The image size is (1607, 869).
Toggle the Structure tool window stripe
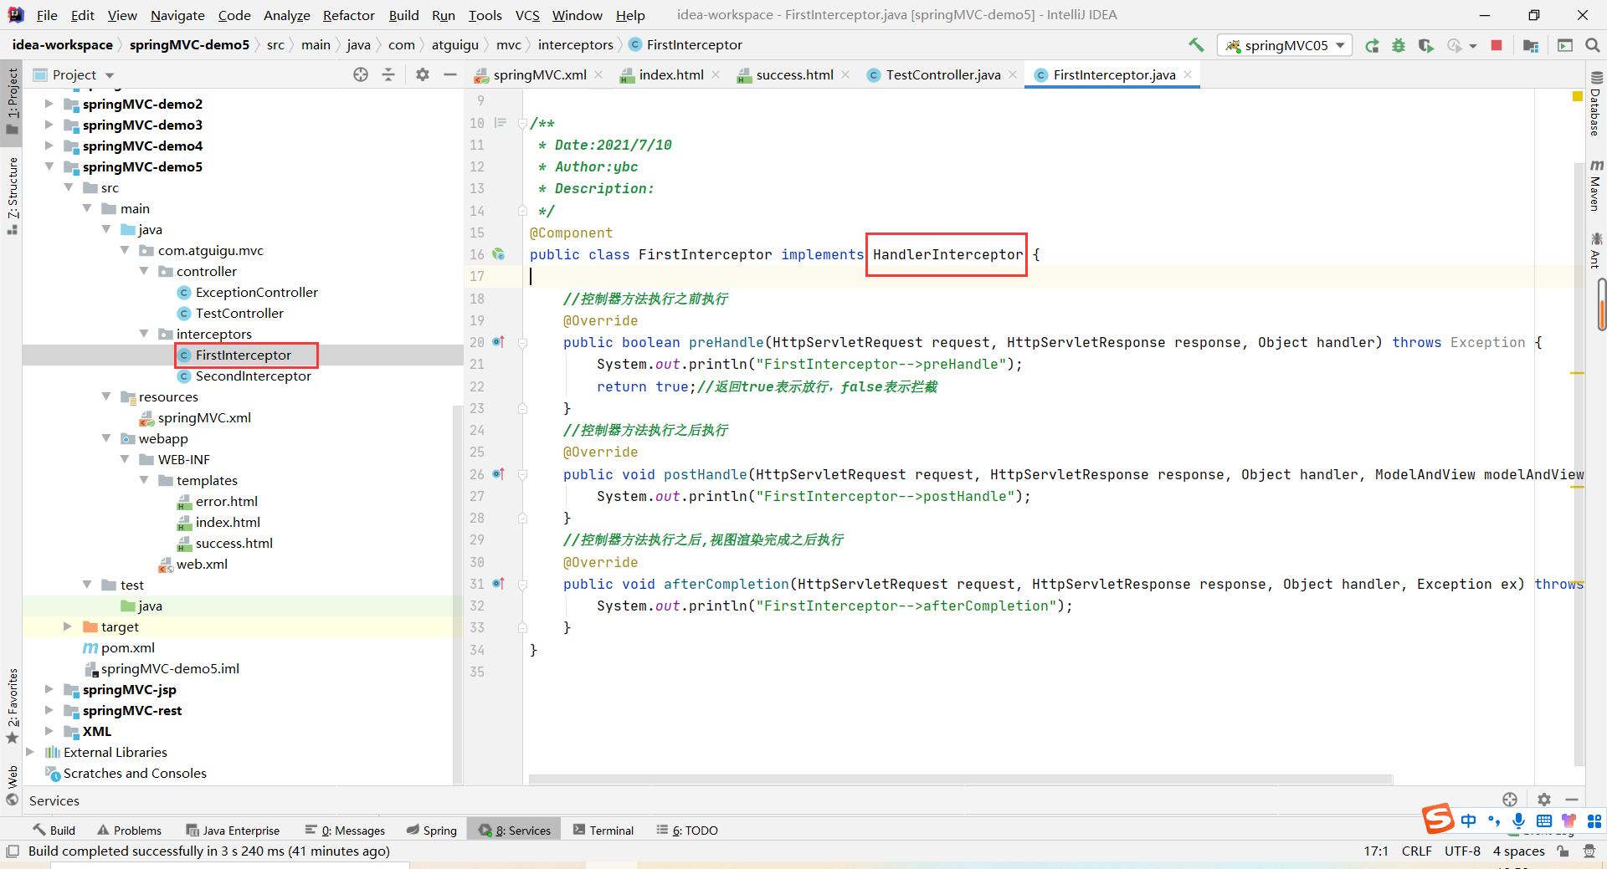[x=12, y=196]
